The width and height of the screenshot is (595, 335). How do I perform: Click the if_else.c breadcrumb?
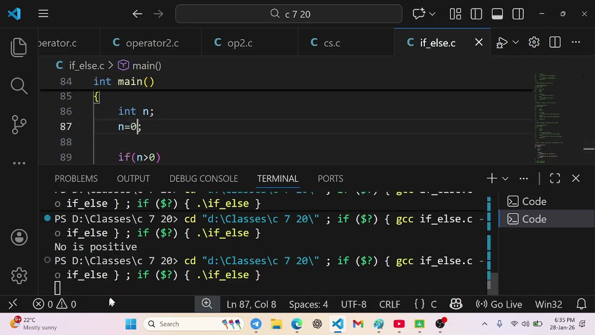coord(86,66)
